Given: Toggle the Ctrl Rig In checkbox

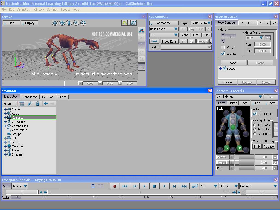Looking at the screenshot, I should point(255,113).
